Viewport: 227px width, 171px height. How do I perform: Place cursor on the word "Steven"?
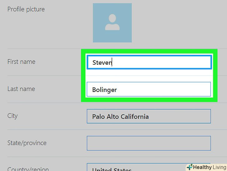point(102,63)
